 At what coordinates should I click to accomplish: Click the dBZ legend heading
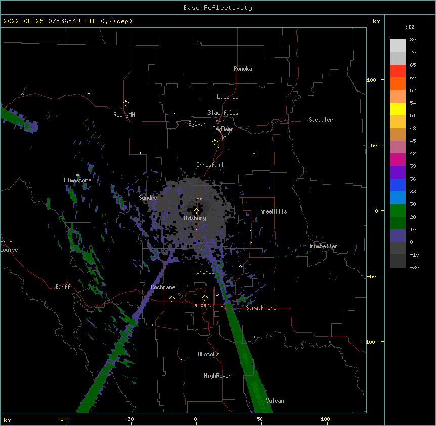pos(410,27)
